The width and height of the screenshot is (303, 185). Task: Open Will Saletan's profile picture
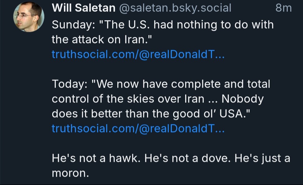[x=29, y=17]
